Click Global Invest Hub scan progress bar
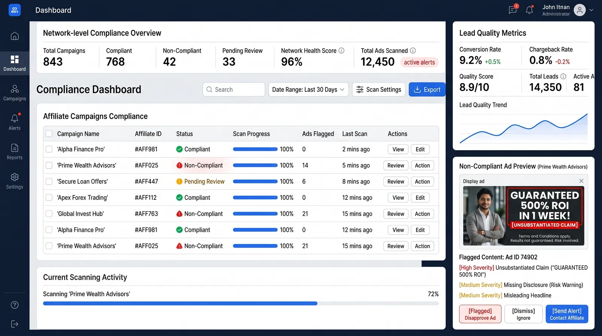The image size is (602, 336). (255, 214)
